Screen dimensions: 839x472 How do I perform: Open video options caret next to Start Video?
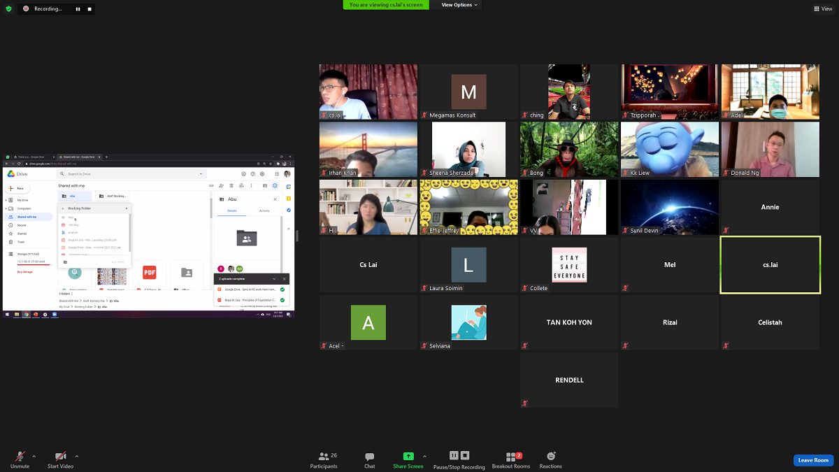(77, 456)
